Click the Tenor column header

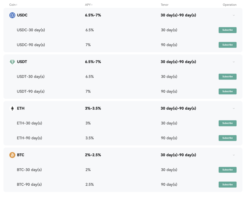point(165,5)
